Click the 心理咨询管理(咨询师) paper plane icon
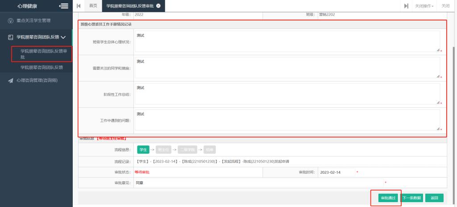457x207 pixels. click(x=11, y=81)
